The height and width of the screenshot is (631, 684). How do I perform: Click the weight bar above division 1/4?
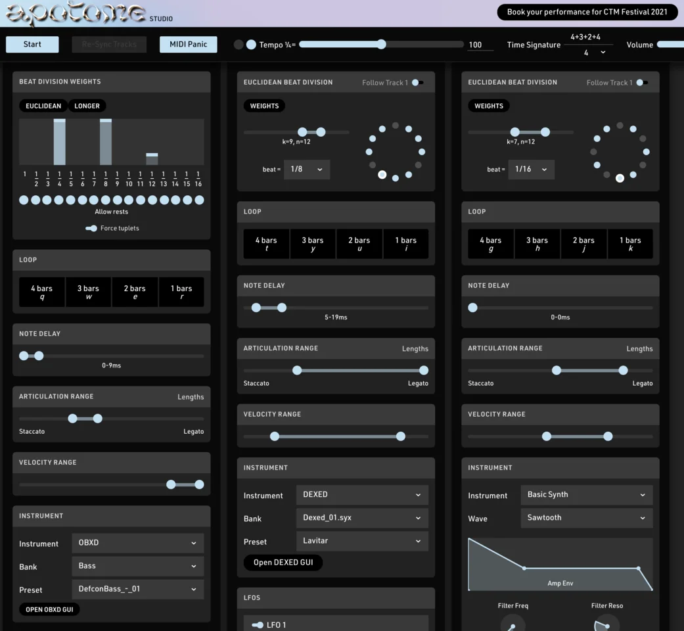pyautogui.click(x=59, y=142)
